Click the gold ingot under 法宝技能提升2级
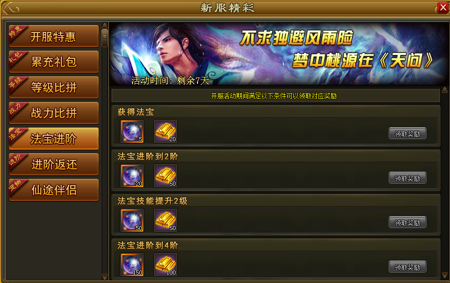The width and height of the screenshot is (450, 283). click(166, 220)
